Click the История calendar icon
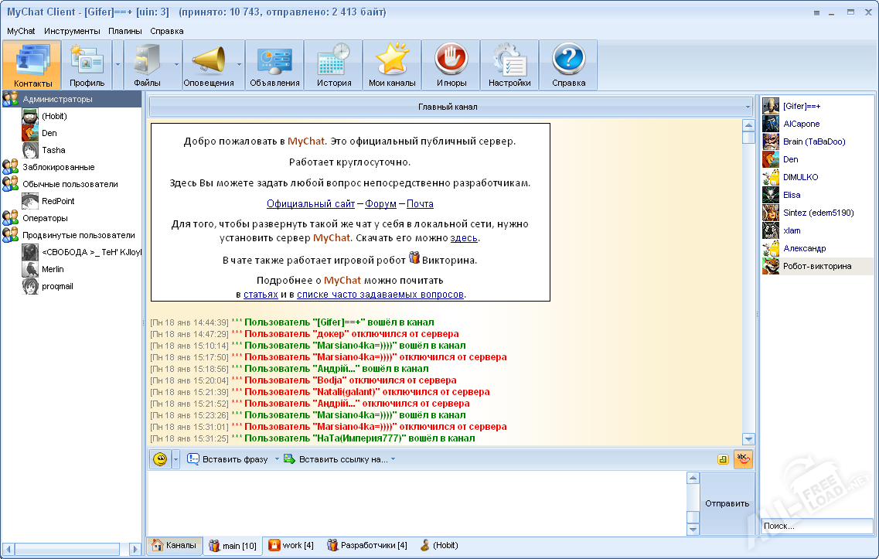Viewport: 879px width, 559px height. [x=334, y=65]
